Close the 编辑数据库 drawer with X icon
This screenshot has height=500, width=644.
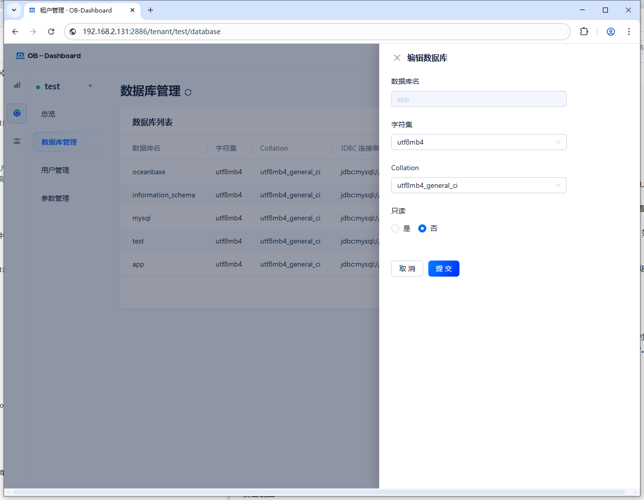397,58
